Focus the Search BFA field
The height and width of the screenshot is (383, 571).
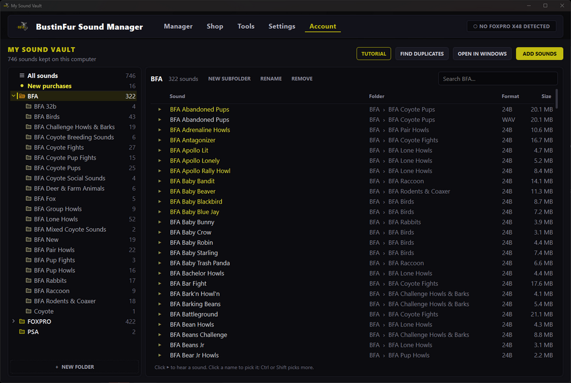click(x=498, y=79)
